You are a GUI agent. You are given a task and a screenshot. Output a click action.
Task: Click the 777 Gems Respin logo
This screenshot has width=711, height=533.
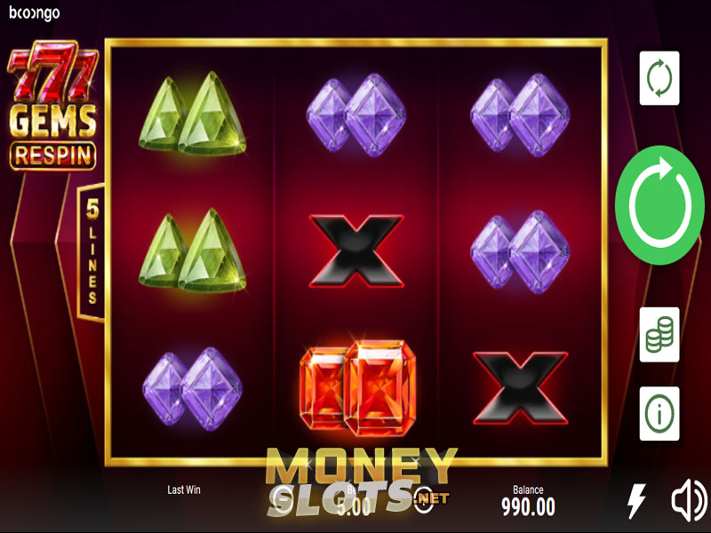(52, 105)
